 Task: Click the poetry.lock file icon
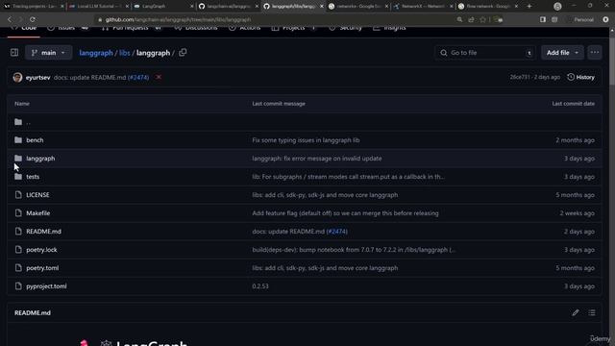pyautogui.click(x=18, y=250)
